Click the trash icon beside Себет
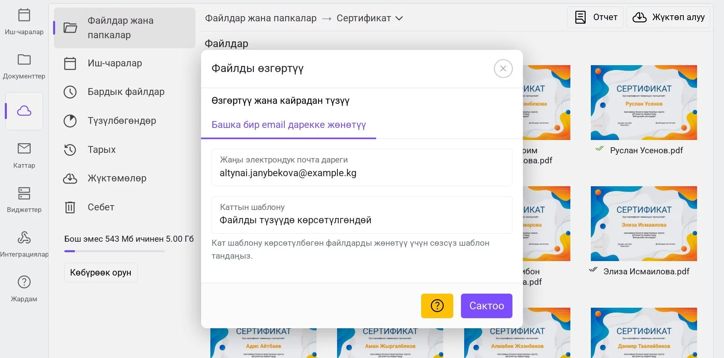Viewport: 724px width, 358px height. (70, 207)
